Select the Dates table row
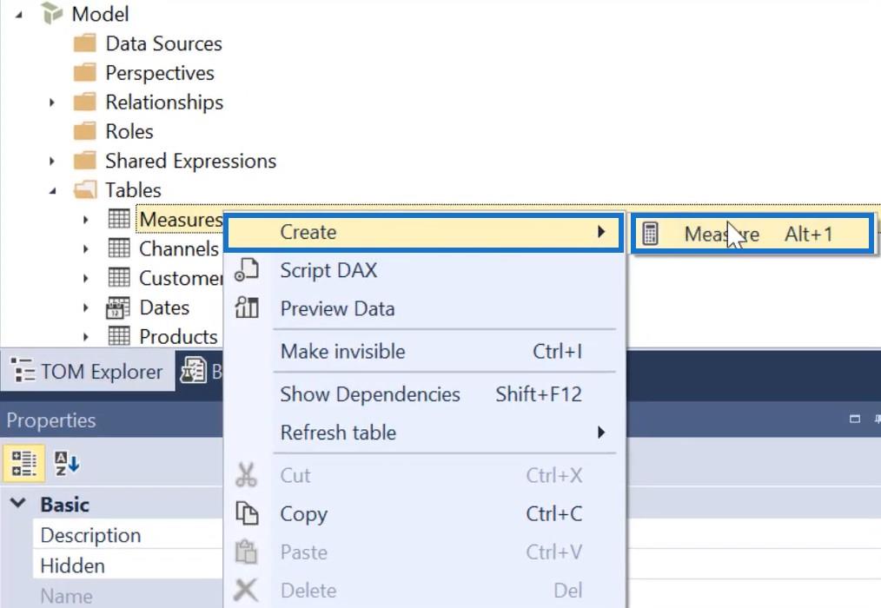Viewport: 881px width, 608px height. point(164,307)
